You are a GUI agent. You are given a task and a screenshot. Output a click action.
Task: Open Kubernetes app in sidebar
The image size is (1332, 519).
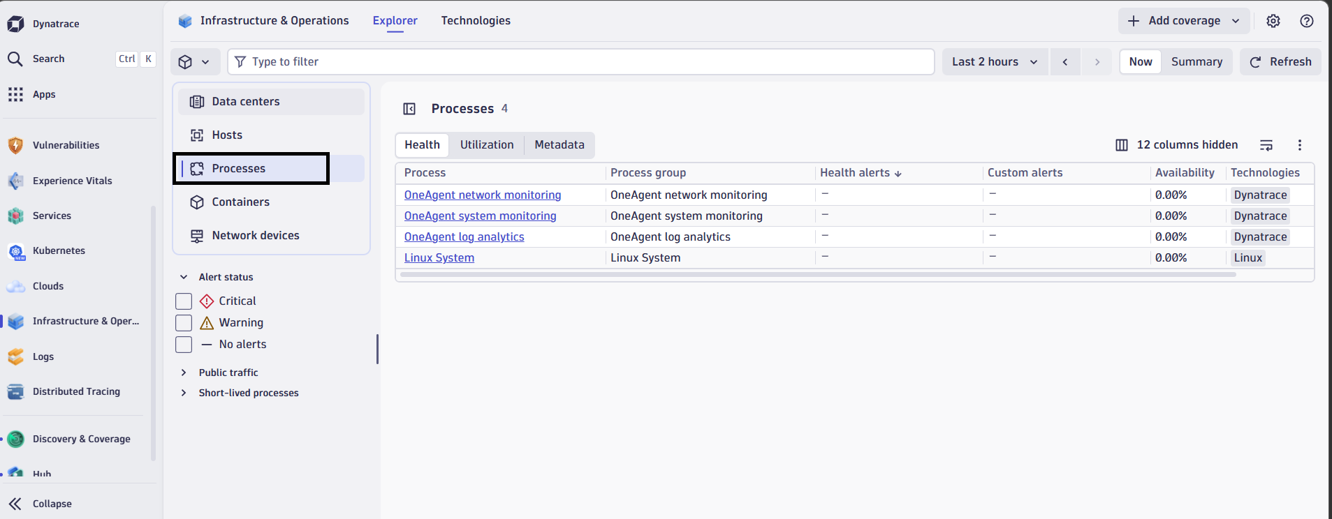pos(59,250)
